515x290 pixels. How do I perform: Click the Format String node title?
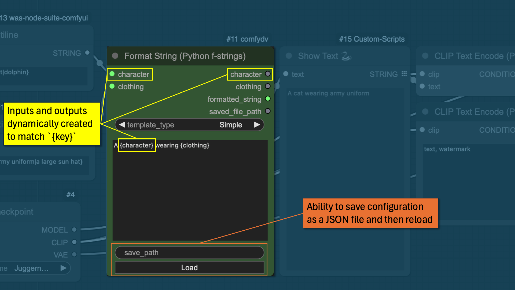pos(185,56)
